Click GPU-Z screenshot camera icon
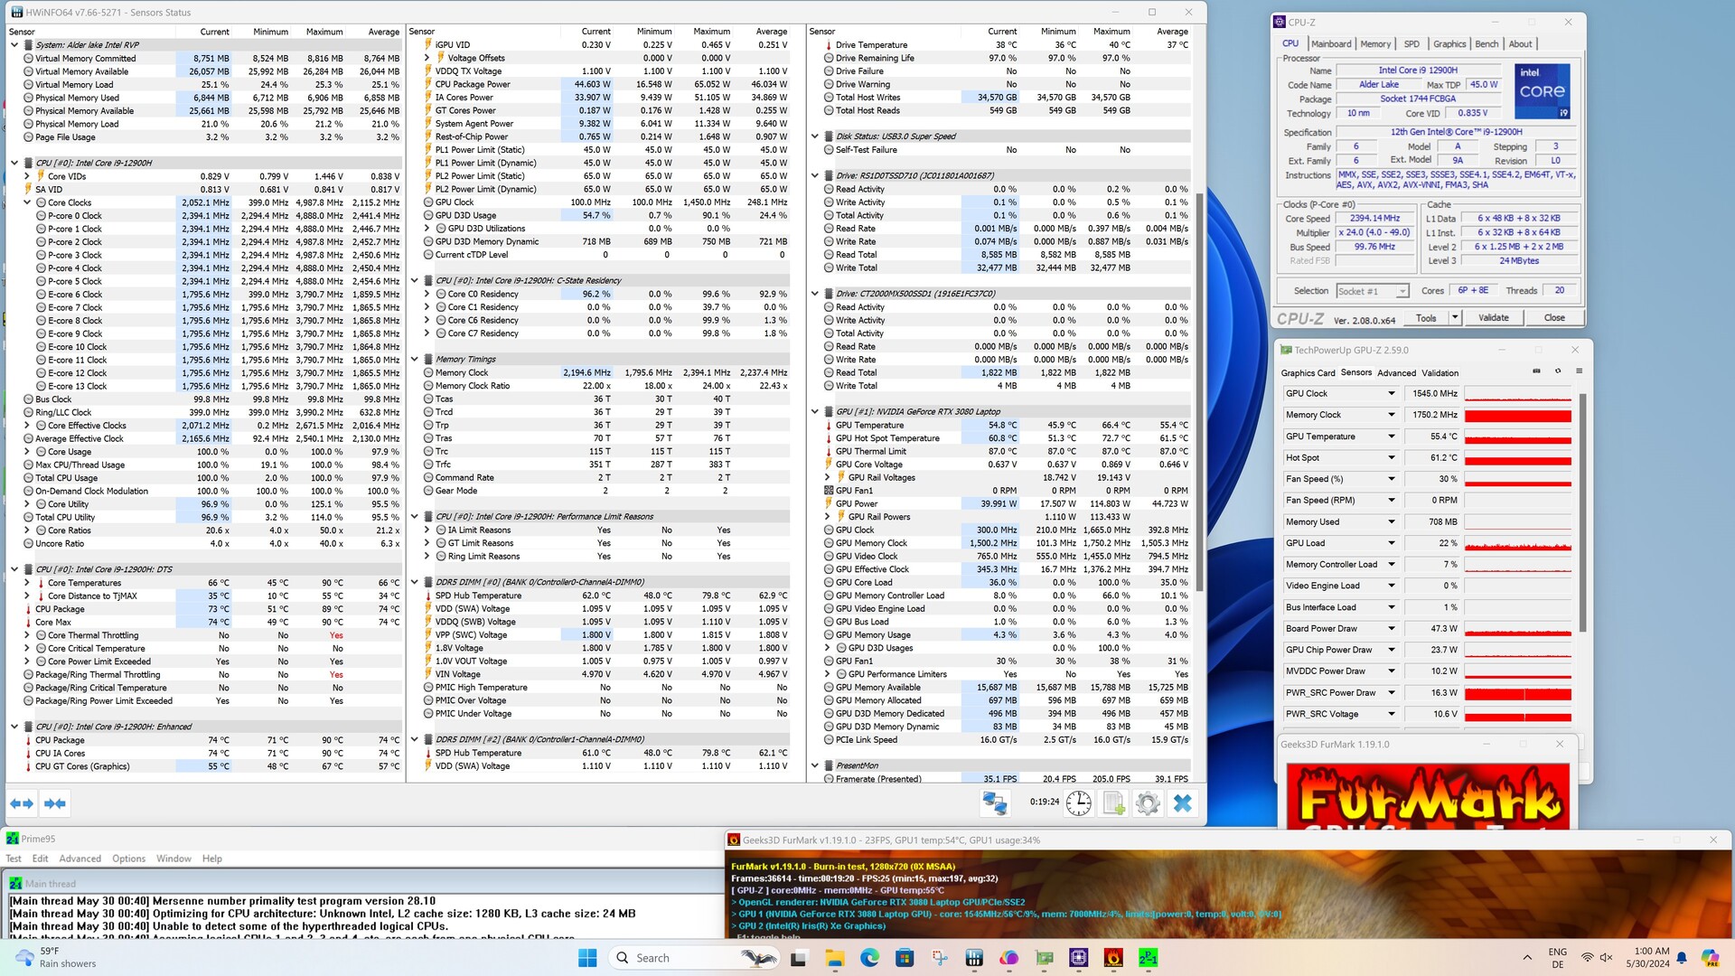Image resolution: width=1735 pixels, height=976 pixels. 1536,371
